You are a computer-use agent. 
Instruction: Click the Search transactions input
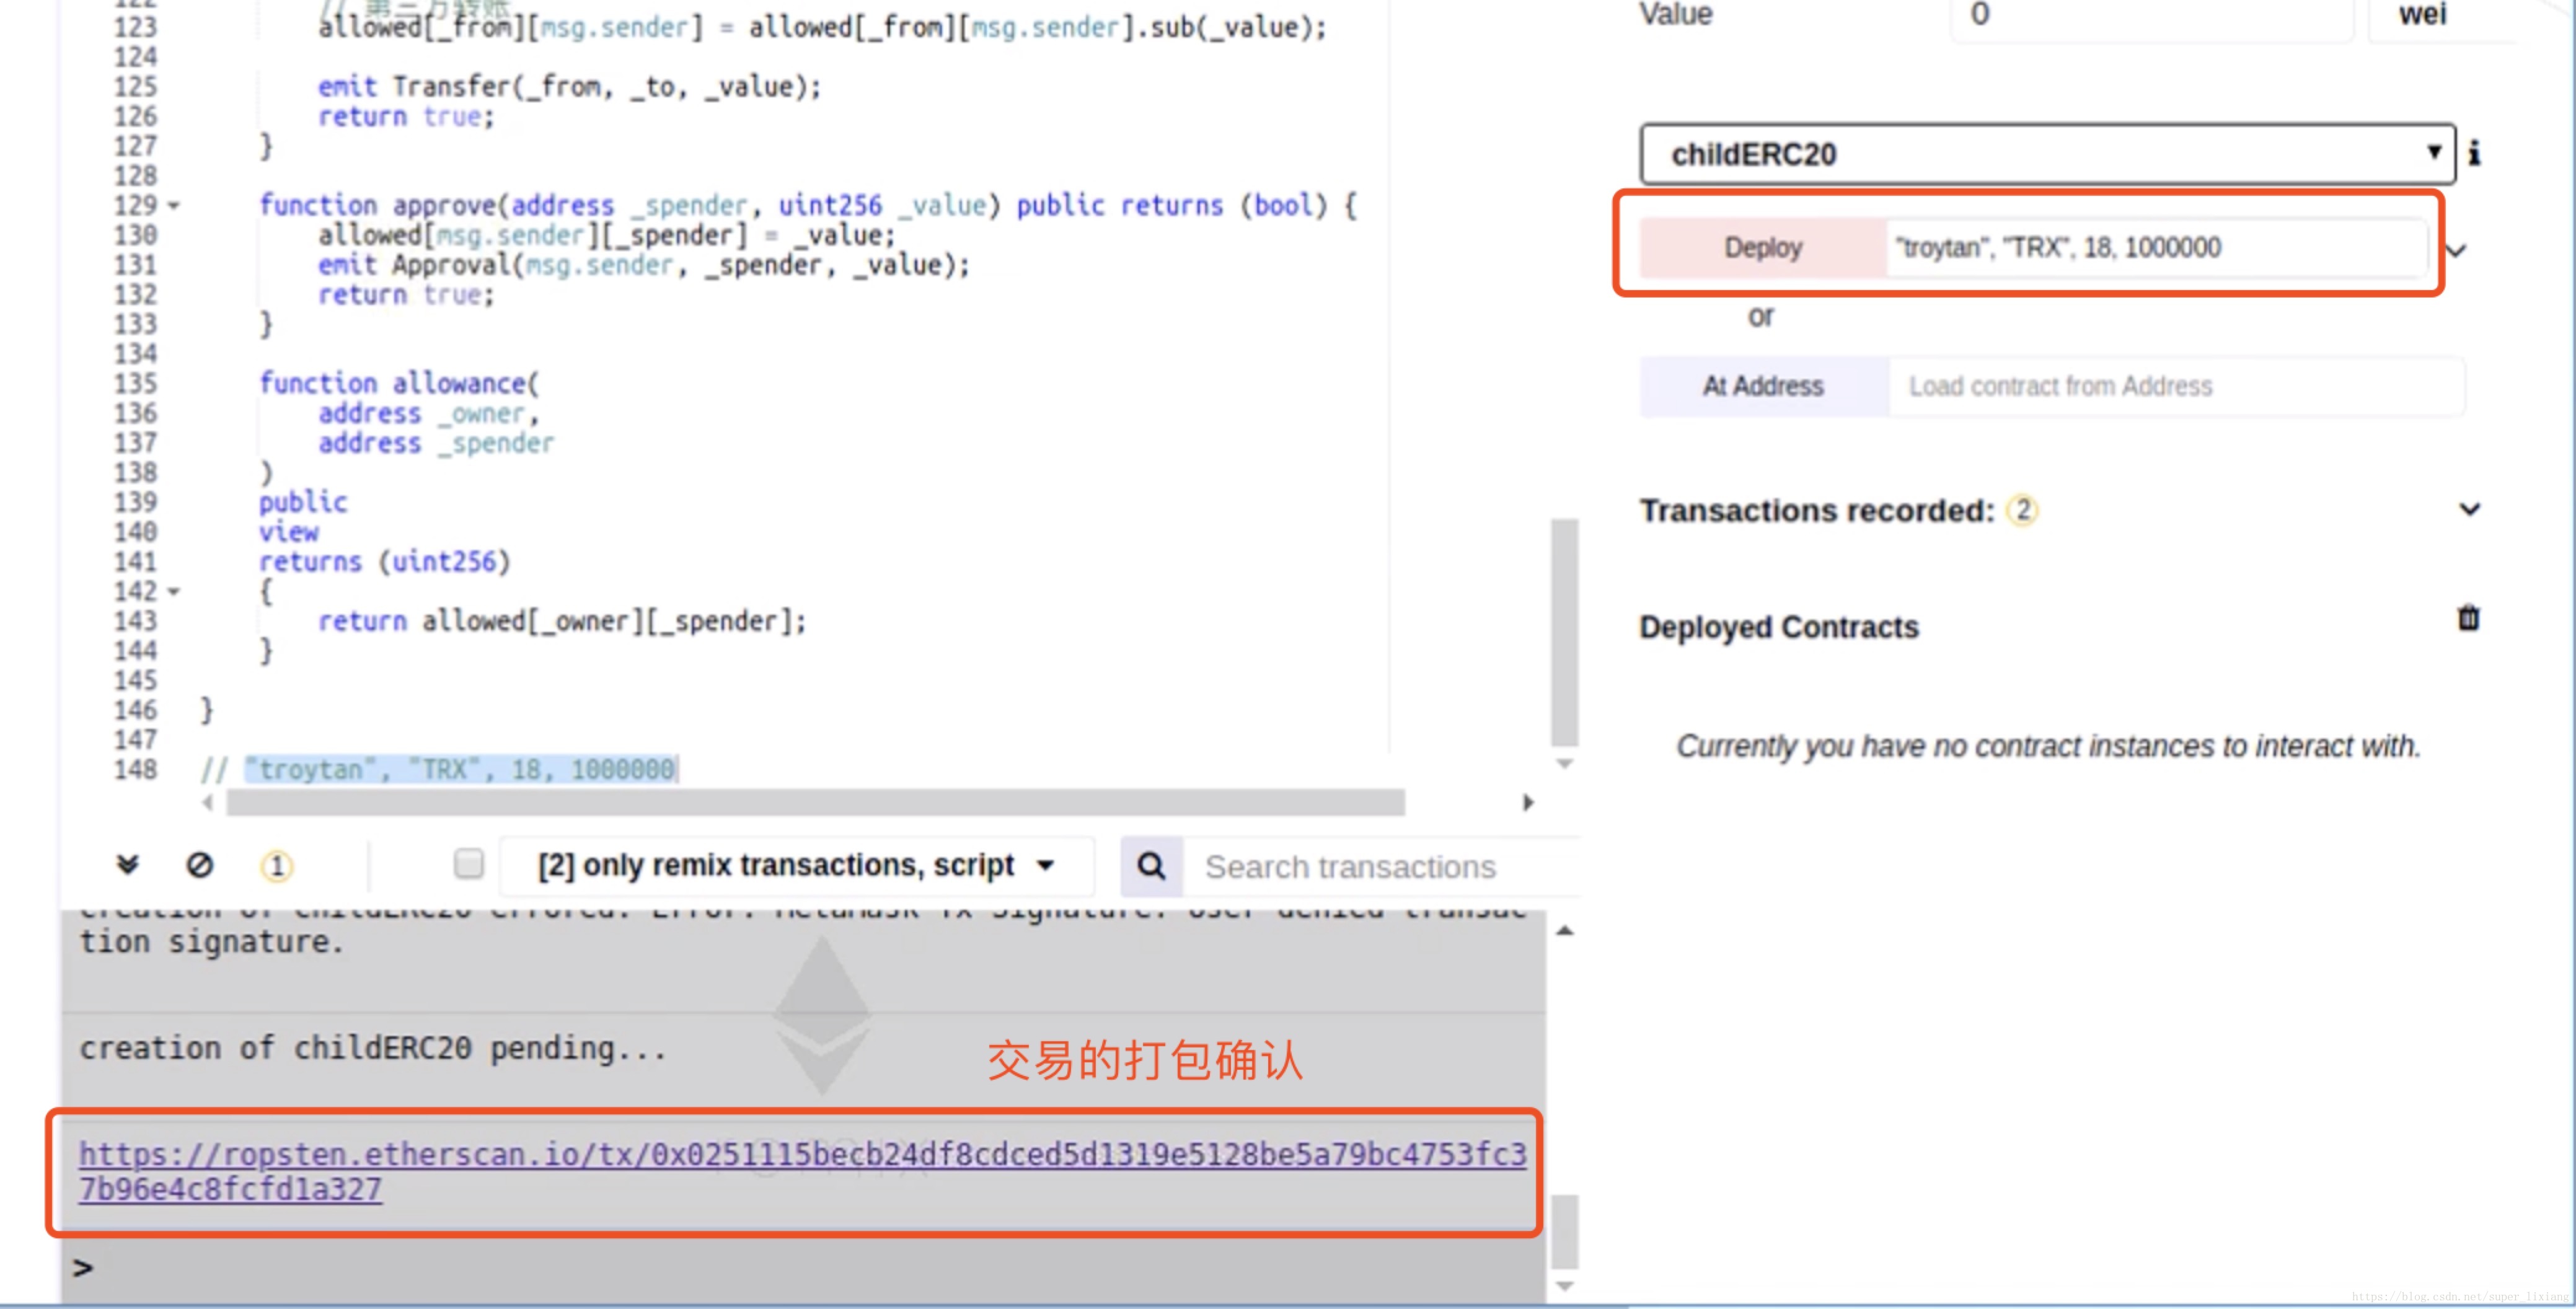point(1381,866)
